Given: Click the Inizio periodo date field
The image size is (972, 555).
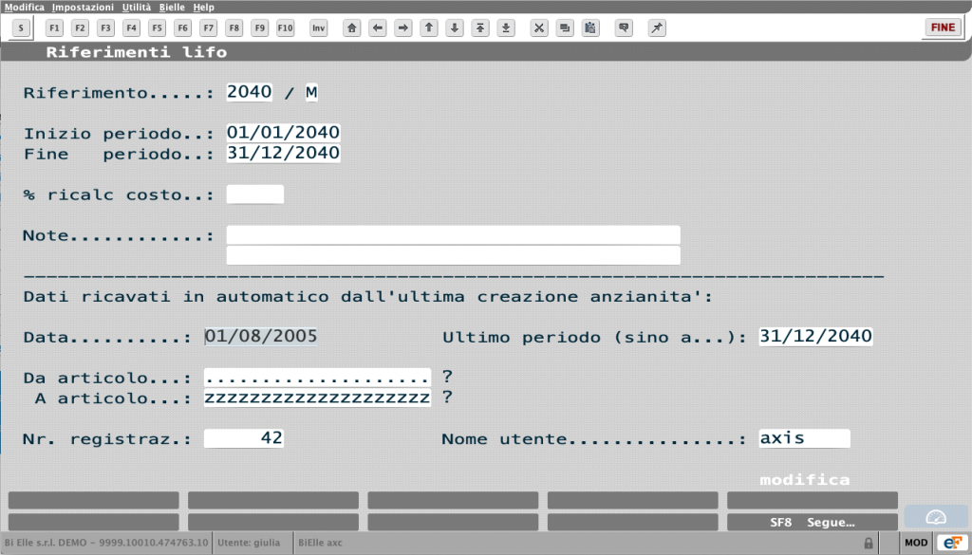Looking at the screenshot, I should click(x=283, y=133).
